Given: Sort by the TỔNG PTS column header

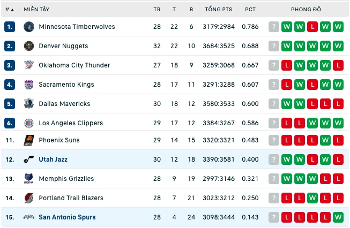Looking at the screenshot, I should pyautogui.click(x=219, y=9).
